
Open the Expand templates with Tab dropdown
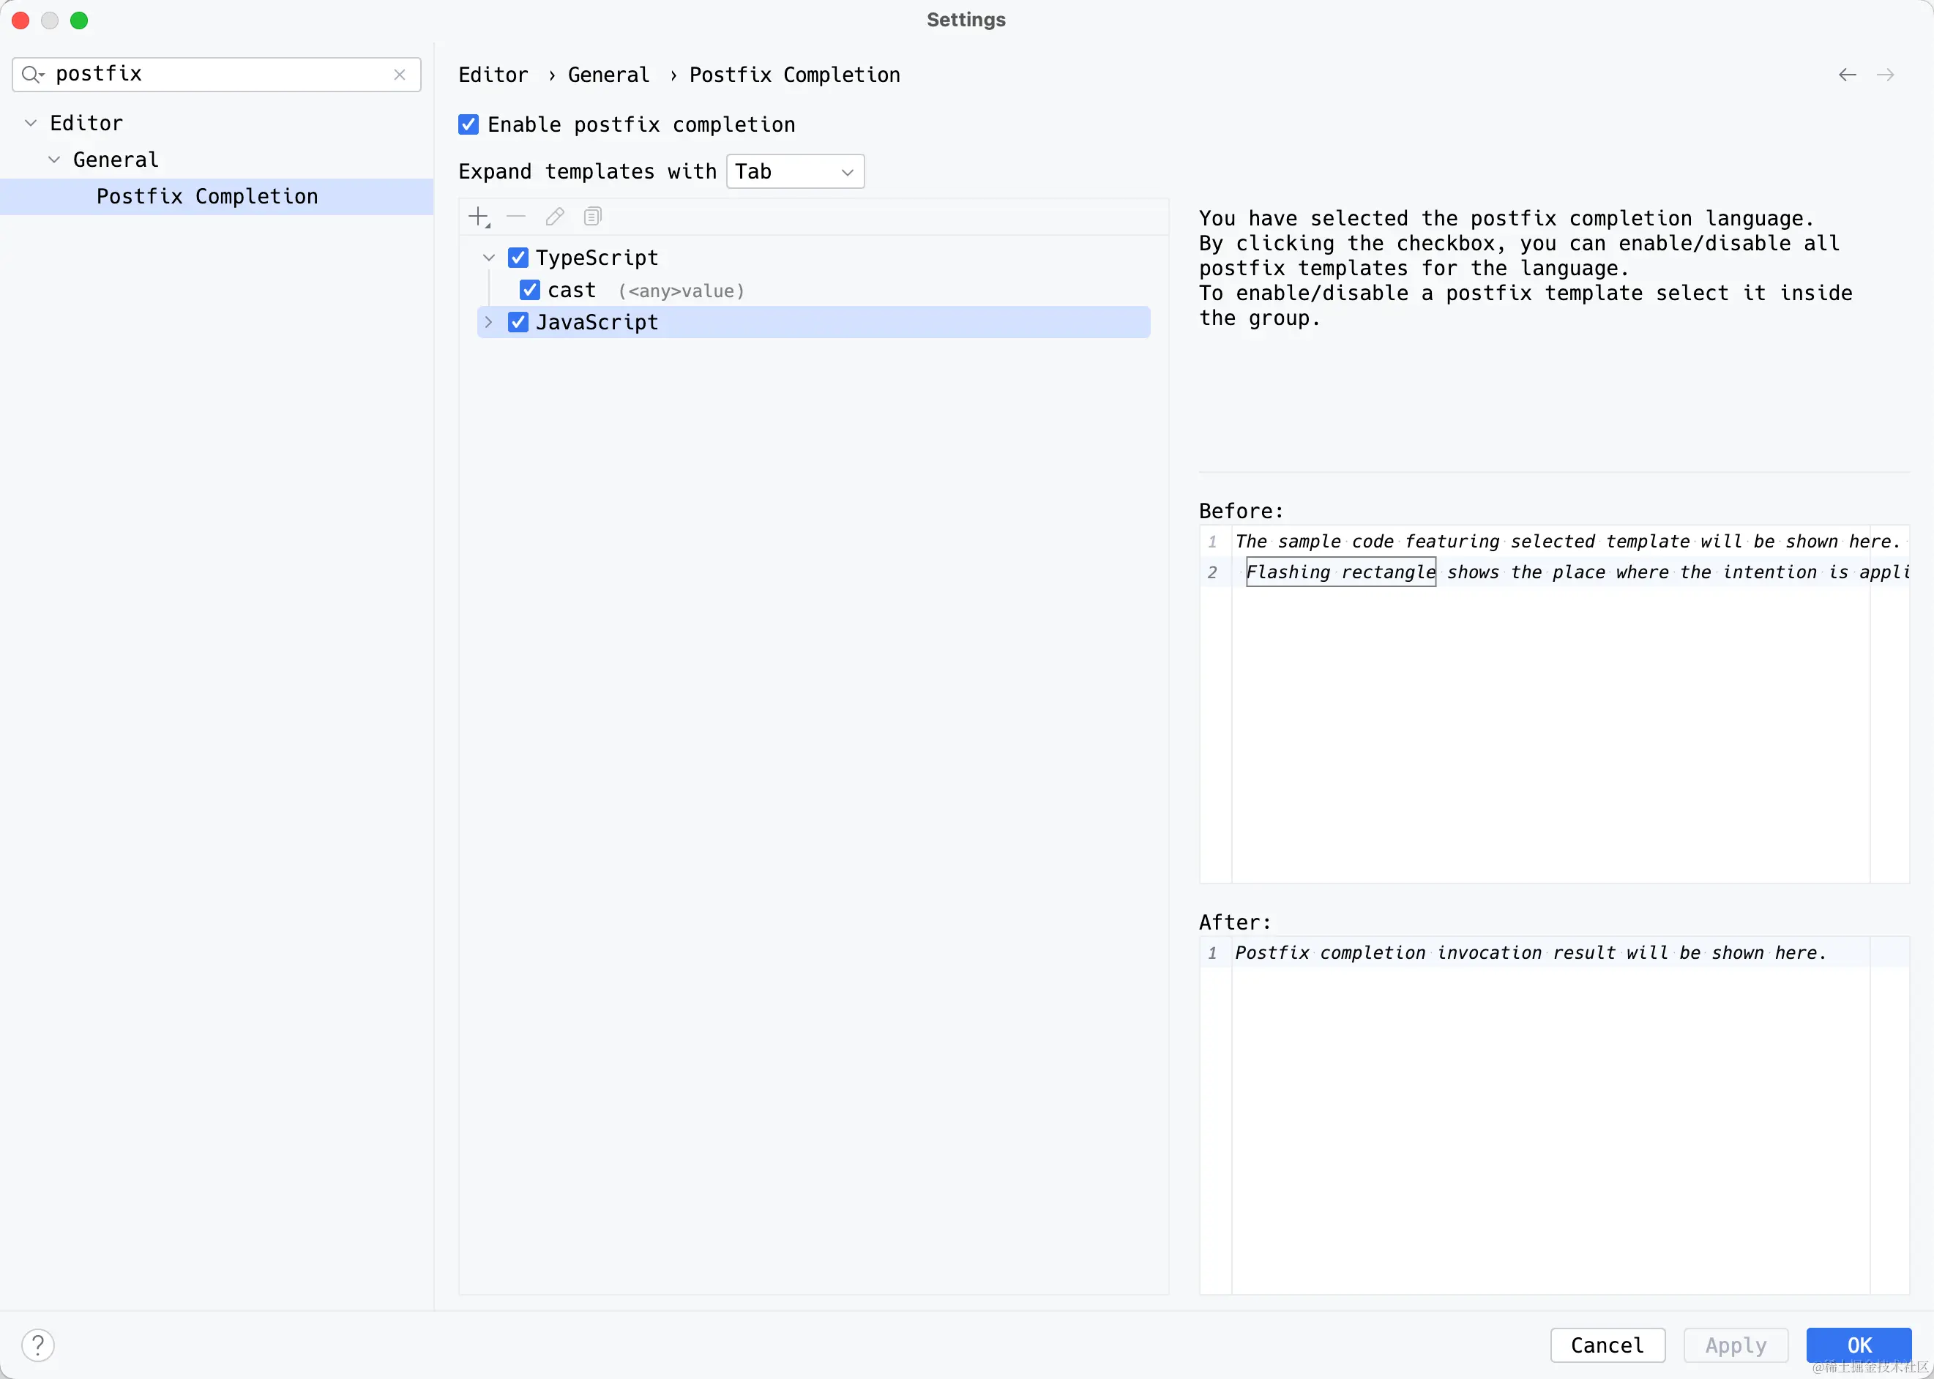(796, 171)
